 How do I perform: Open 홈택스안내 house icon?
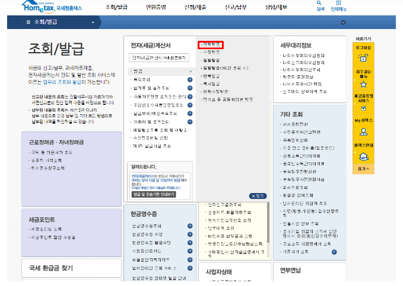(363, 156)
